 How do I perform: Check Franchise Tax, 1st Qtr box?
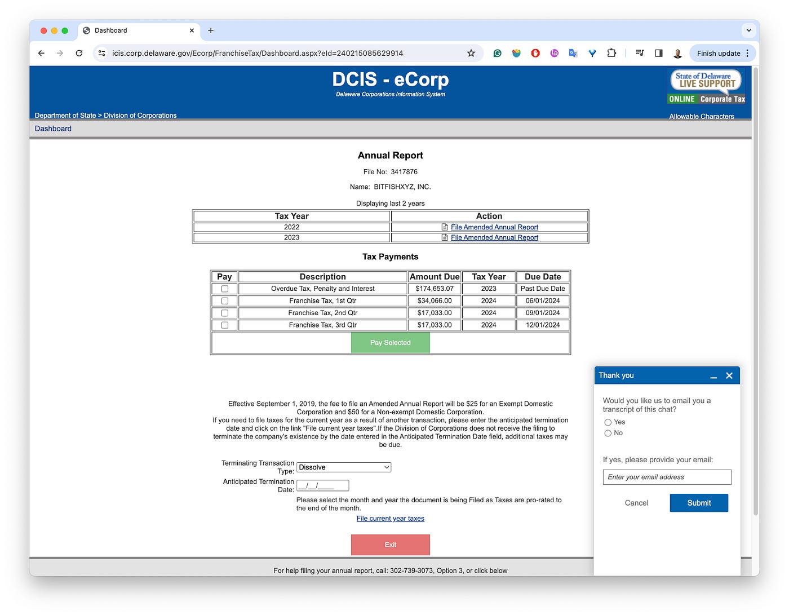[225, 301]
